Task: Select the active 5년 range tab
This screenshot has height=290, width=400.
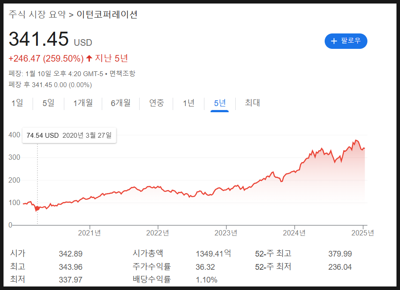Action: [220, 103]
